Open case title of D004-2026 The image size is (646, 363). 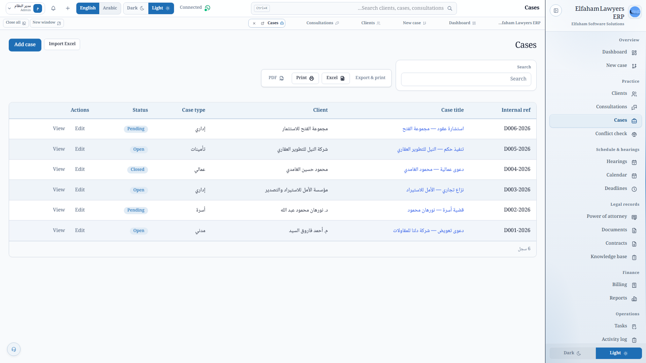pyautogui.click(x=434, y=169)
